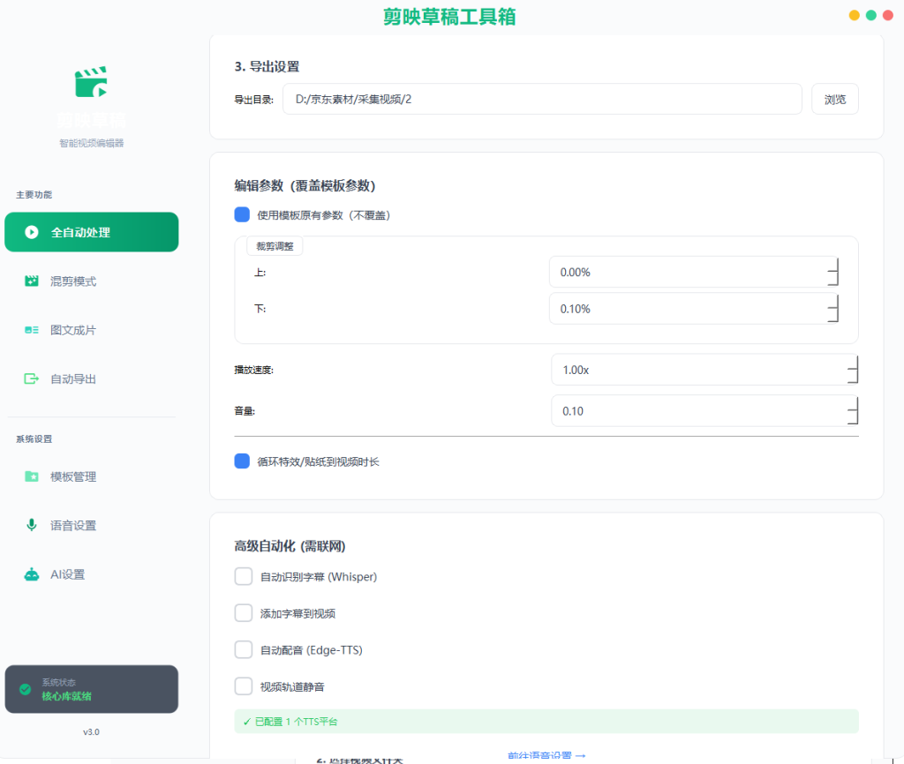This screenshot has height=764, width=904.
Task: Click the robot icon for AI设置
Action: (32, 573)
